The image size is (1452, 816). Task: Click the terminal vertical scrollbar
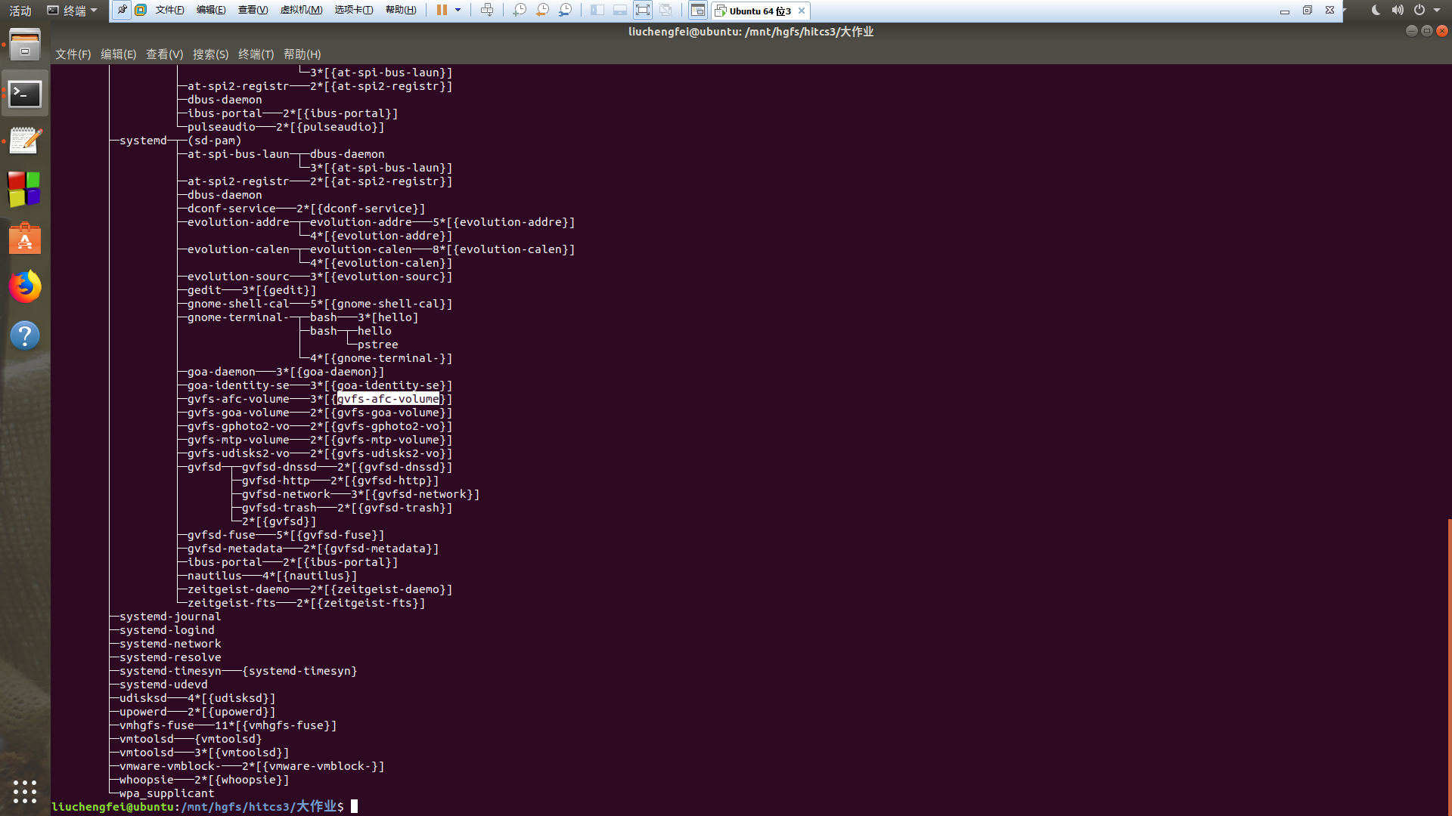(1448, 665)
